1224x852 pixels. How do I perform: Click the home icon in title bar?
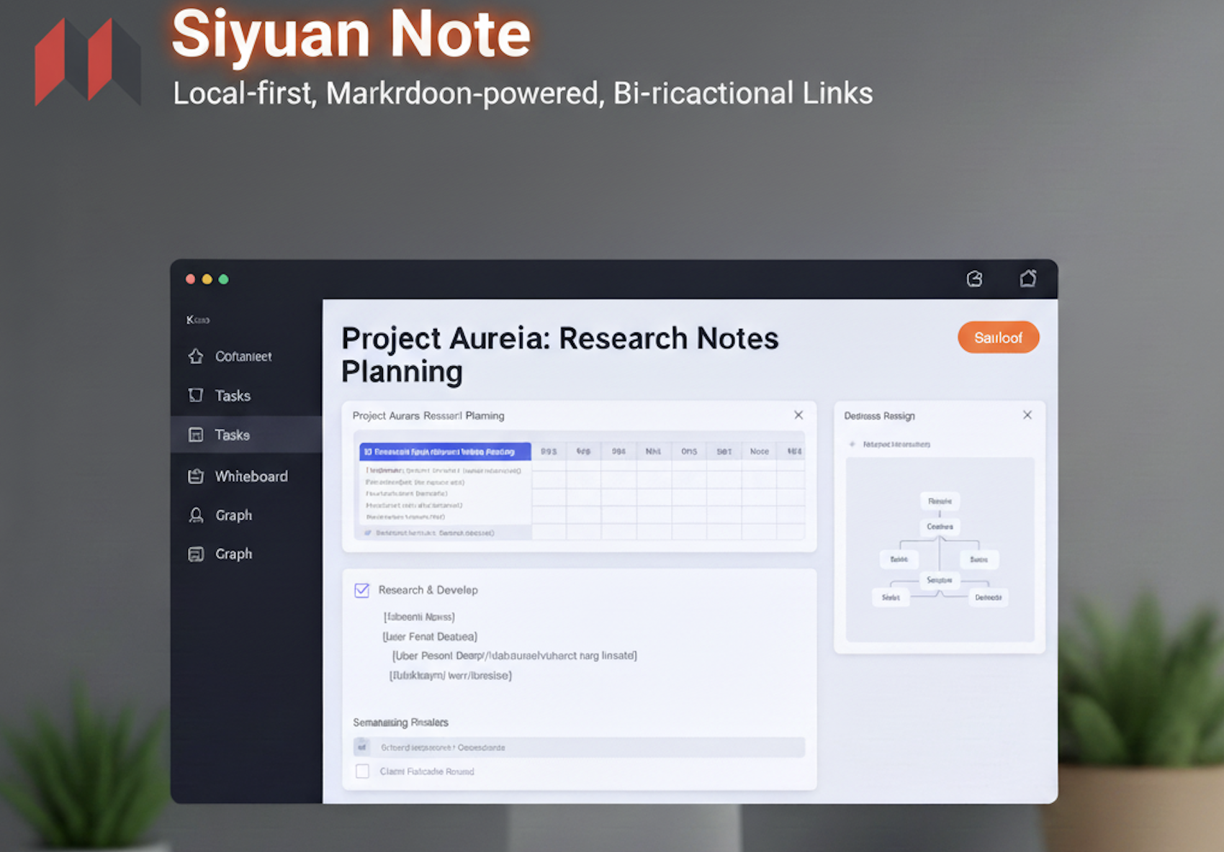pos(1028,278)
